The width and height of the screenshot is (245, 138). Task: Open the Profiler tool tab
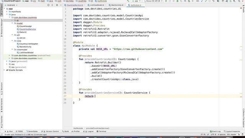(76, 131)
